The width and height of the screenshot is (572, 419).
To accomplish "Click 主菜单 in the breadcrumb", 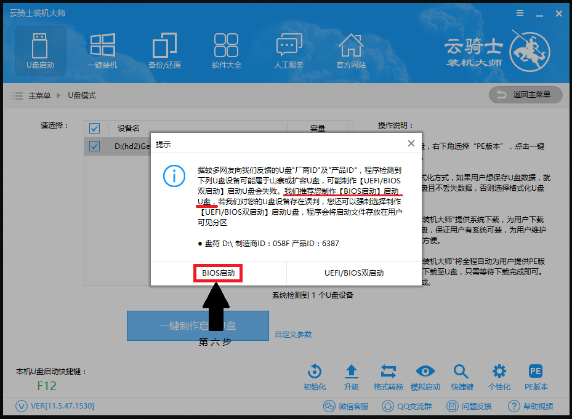I will coord(39,95).
